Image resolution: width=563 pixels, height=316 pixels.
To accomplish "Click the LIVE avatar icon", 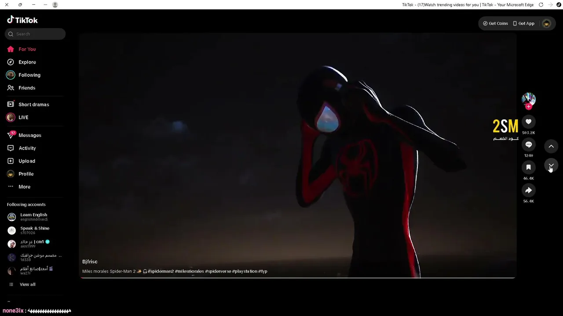I will (x=11, y=117).
